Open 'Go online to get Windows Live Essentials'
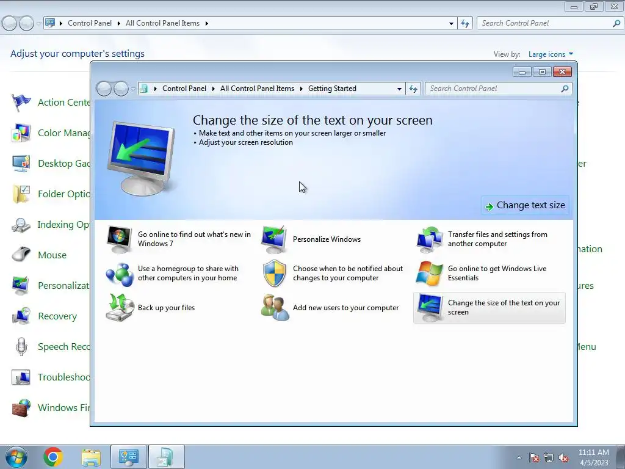Viewport: 625px width, 469px height. [x=497, y=274]
